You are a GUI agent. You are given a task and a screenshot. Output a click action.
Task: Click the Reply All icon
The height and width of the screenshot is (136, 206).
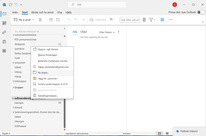[76, 20]
